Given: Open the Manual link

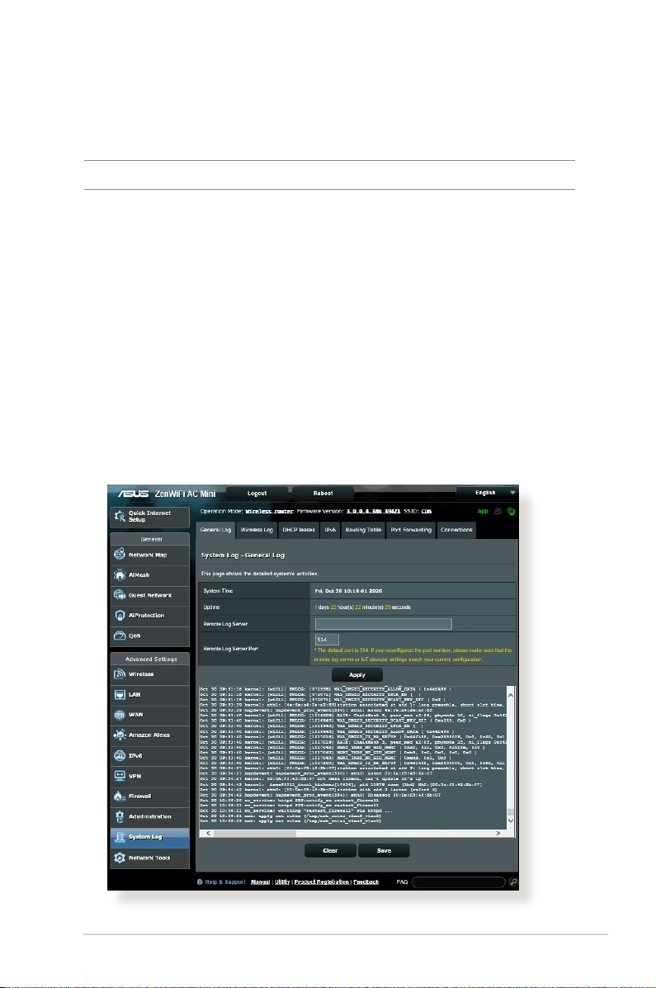Looking at the screenshot, I should pyautogui.click(x=260, y=882).
